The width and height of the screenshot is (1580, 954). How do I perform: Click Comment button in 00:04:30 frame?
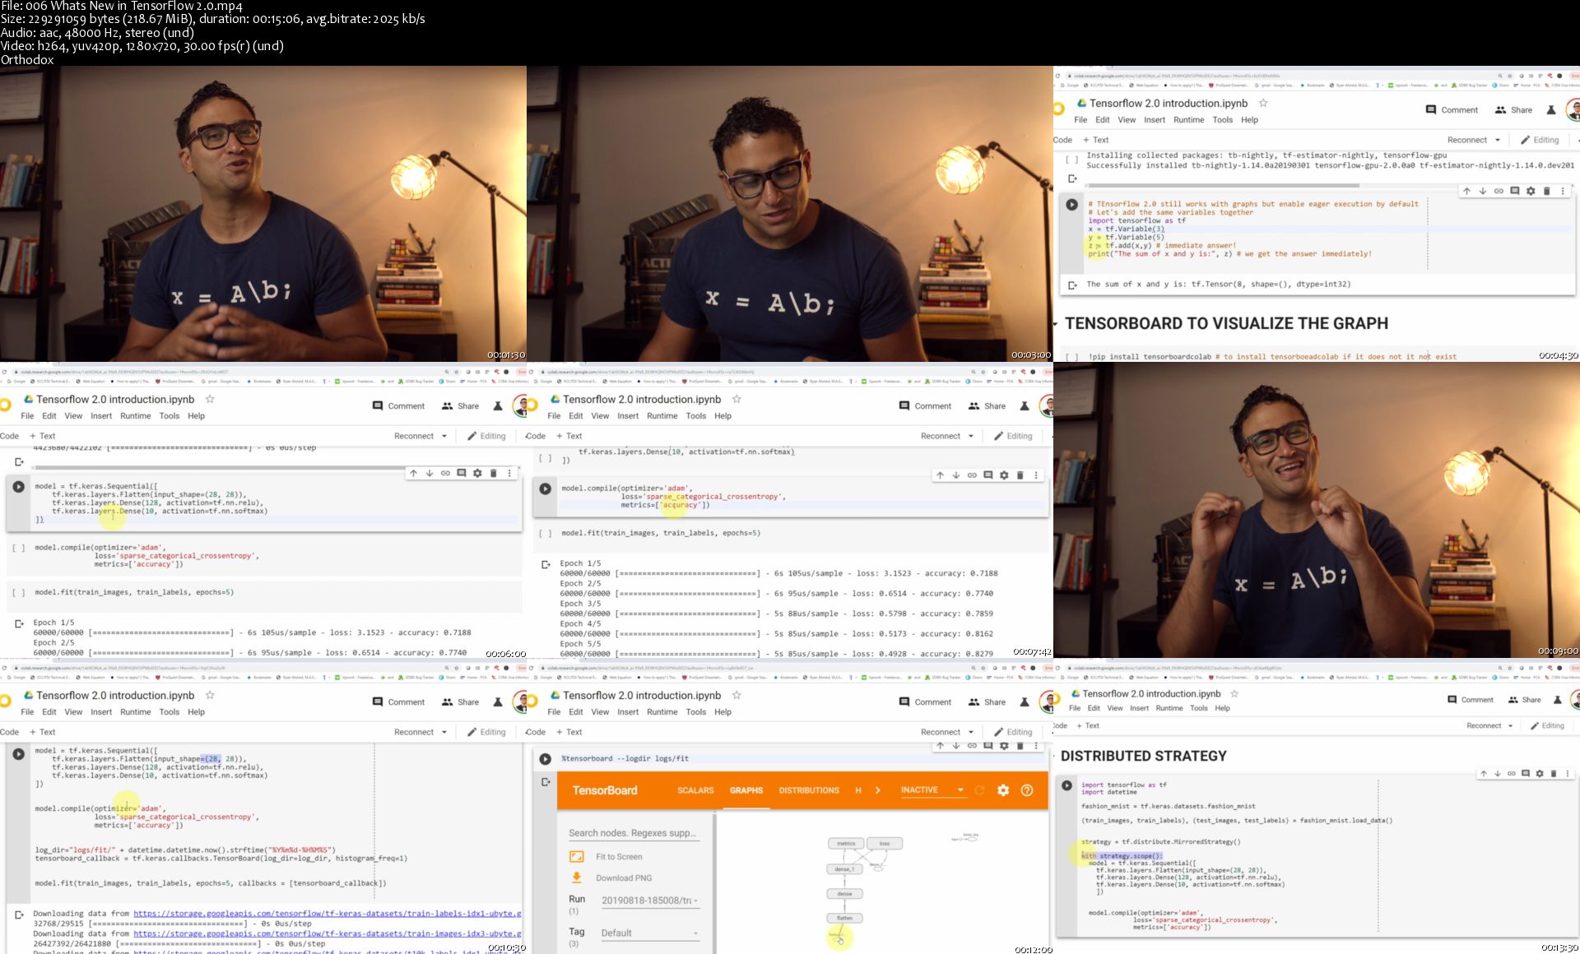1452,109
